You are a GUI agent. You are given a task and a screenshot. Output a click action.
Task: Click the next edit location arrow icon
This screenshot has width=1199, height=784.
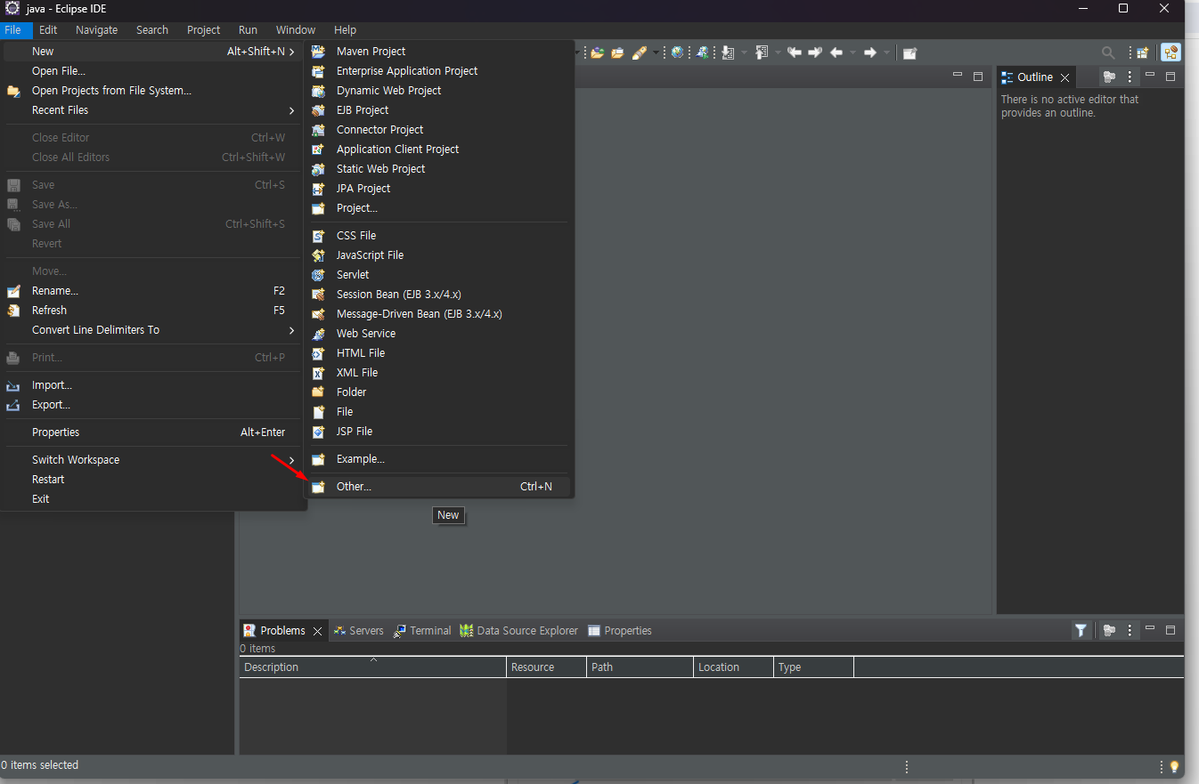click(815, 53)
